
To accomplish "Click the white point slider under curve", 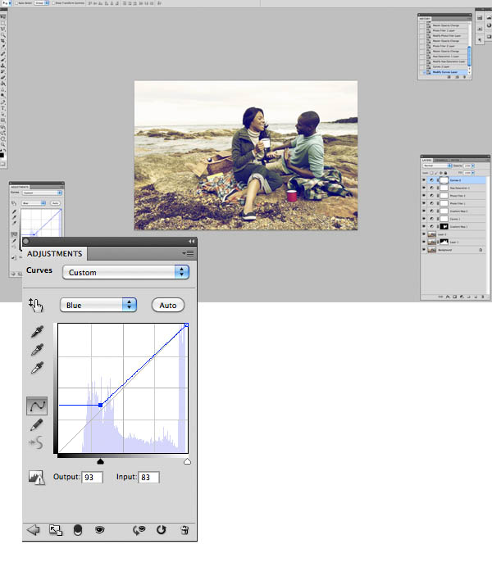I will pyautogui.click(x=187, y=462).
